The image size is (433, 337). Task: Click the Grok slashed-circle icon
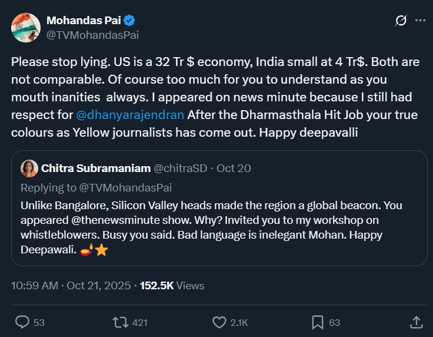coord(401,21)
